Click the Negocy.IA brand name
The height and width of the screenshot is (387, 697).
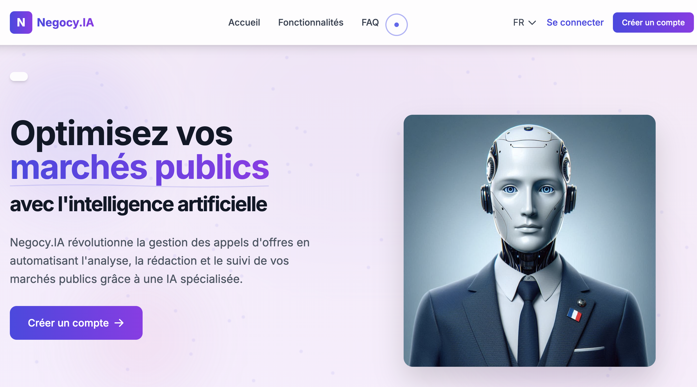point(65,22)
